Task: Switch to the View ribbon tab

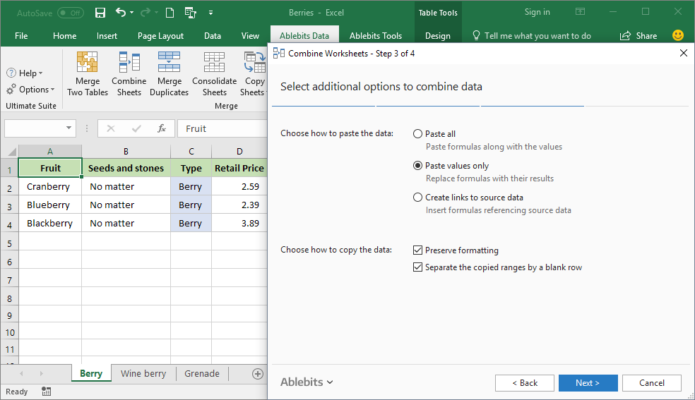Action: pos(250,36)
